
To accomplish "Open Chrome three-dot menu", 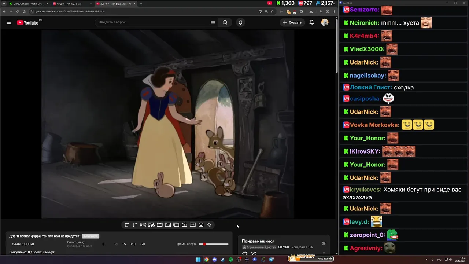I will pyautogui.click(x=334, y=11).
